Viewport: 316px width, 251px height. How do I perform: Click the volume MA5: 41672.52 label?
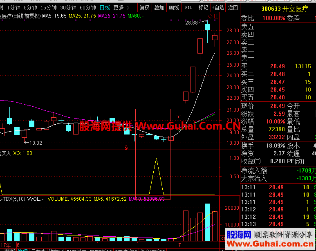pyautogui.click(x=110, y=199)
